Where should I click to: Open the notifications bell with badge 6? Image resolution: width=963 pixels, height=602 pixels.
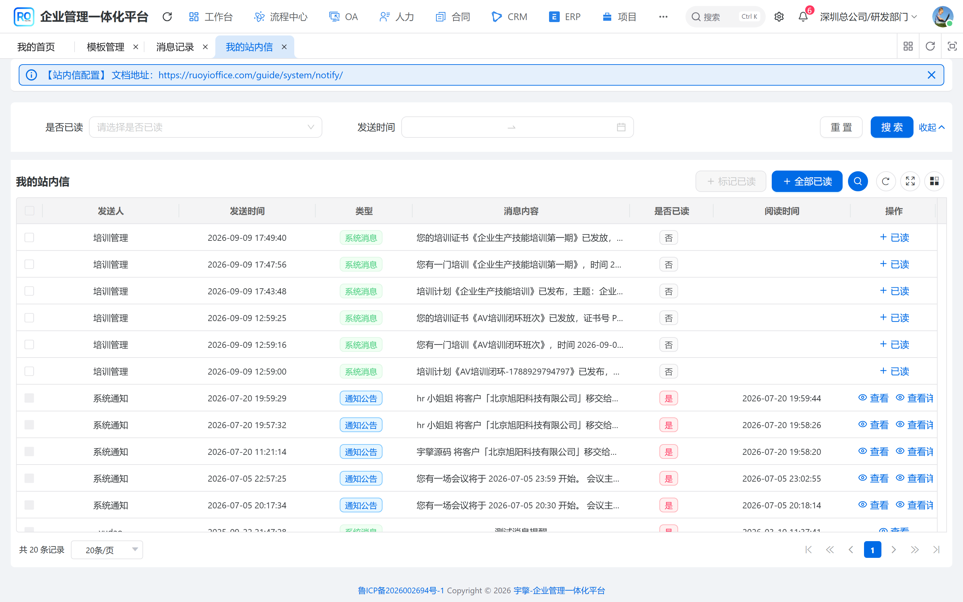coord(803,17)
